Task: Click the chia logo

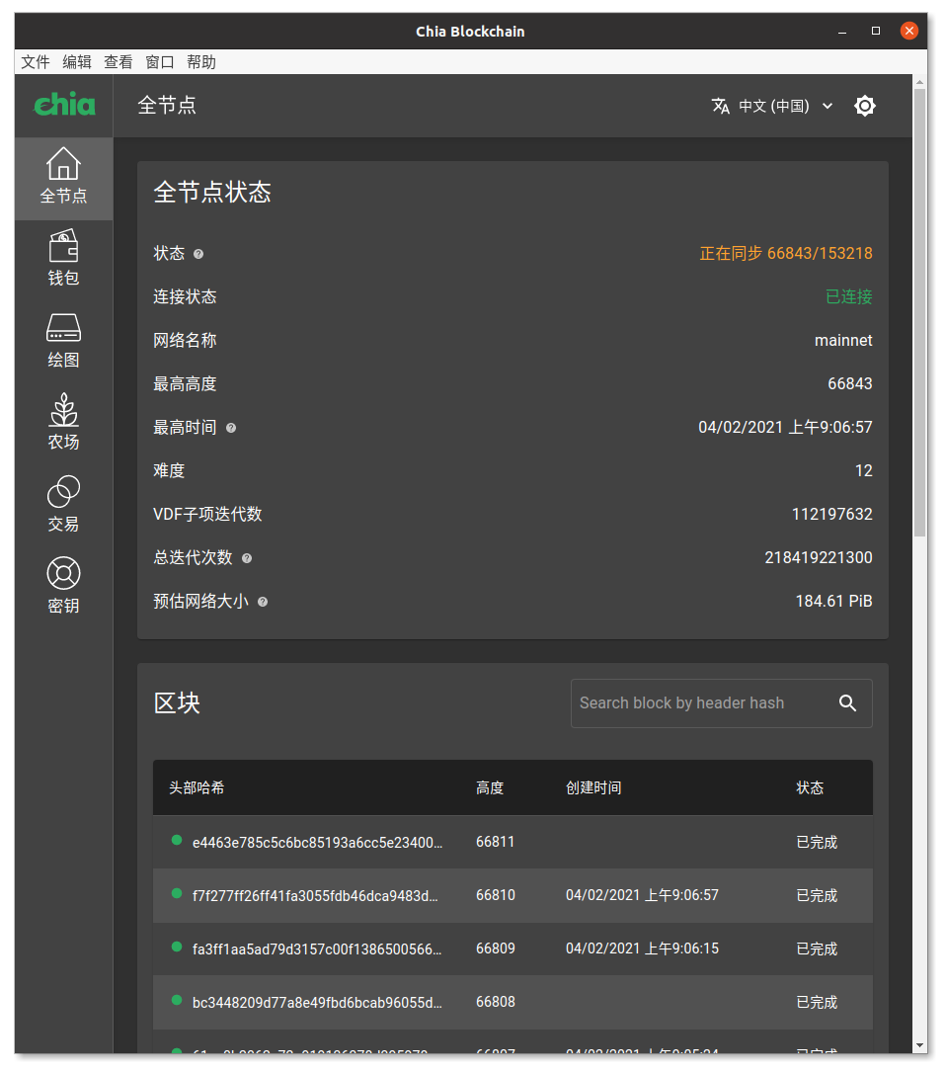Action: 64,105
